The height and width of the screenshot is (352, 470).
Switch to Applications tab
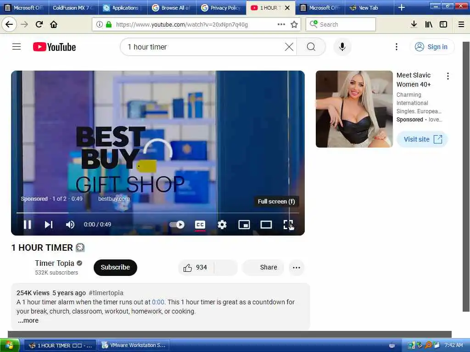[123, 7]
